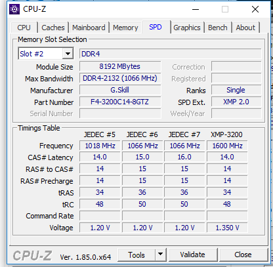Click the Max Bandwidth label
This screenshot has width=273, height=267.
(x=49, y=79)
